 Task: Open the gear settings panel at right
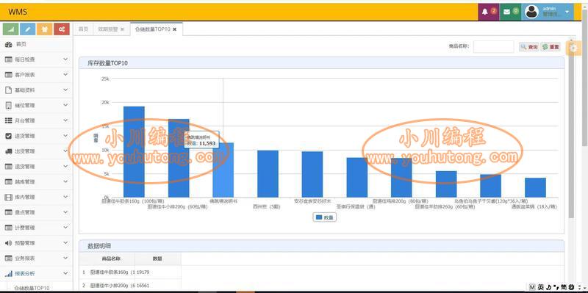[573, 48]
